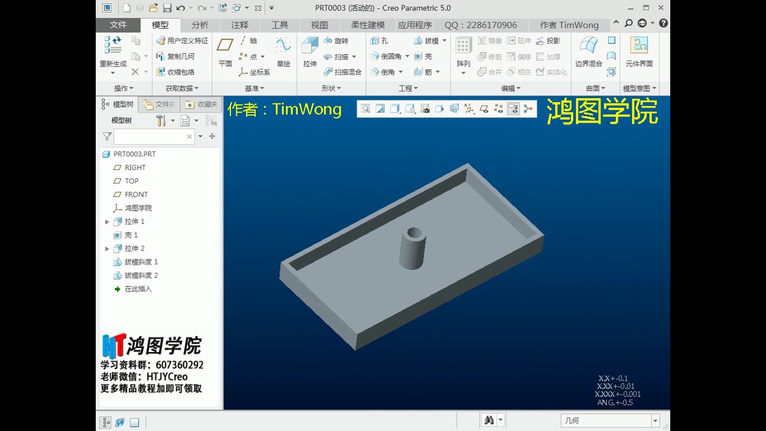Expand the 拉伸 2 feature node
This screenshot has height=431, width=766.
pos(107,248)
